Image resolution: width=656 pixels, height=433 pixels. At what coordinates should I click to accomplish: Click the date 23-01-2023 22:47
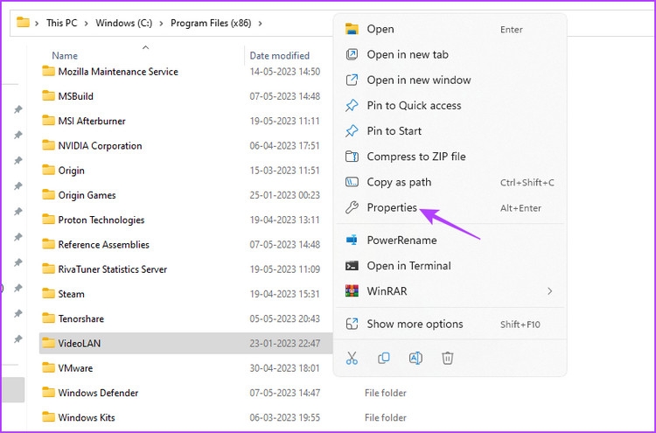284,343
